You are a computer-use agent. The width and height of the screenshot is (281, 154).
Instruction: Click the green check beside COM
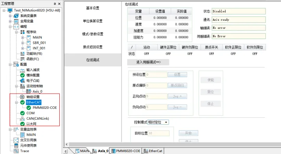(22, 113)
